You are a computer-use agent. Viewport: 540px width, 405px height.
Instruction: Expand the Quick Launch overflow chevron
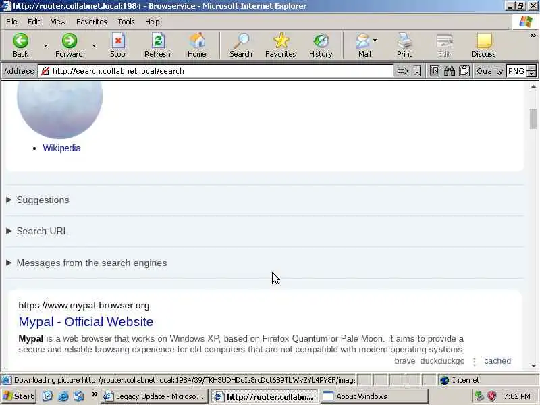[x=94, y=394]
